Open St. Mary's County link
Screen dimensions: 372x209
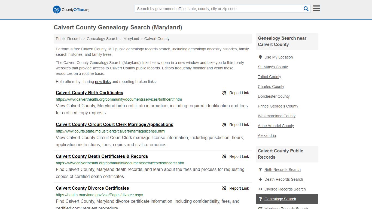pyautogui.click(x=273, y=67)
